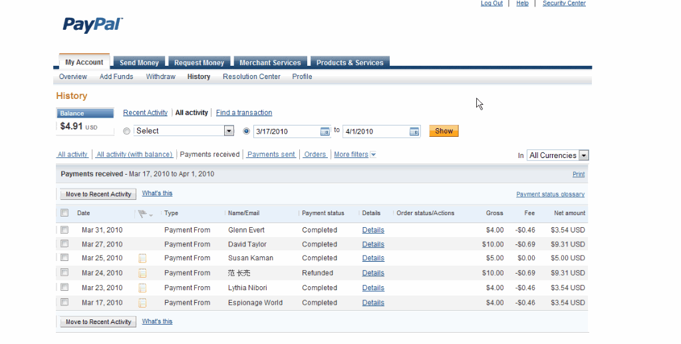The width and height of the screenshot is (681, 344).
Task: Go to Profile submenu item
Action: [x=302, y=76]
